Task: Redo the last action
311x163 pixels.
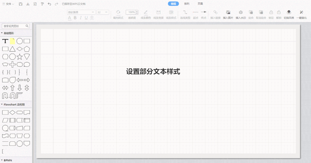Action: [56, 4]
